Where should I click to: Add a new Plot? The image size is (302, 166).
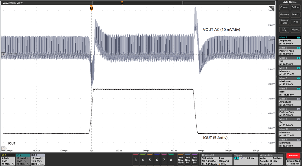[x=295, y=21]
